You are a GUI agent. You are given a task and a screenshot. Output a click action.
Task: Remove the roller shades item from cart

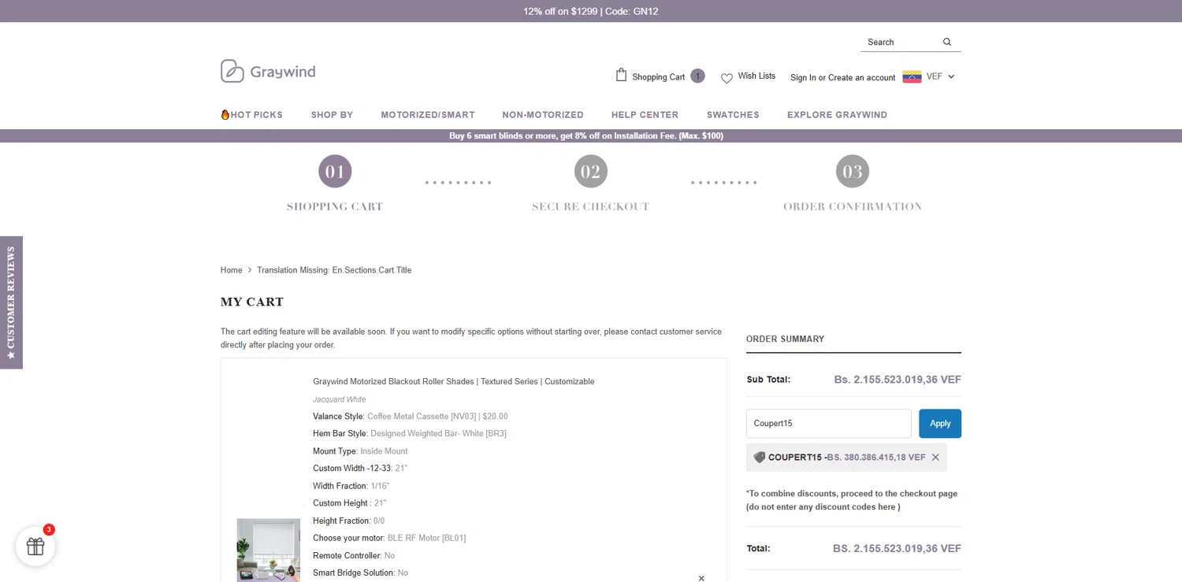tap(701, 578)
